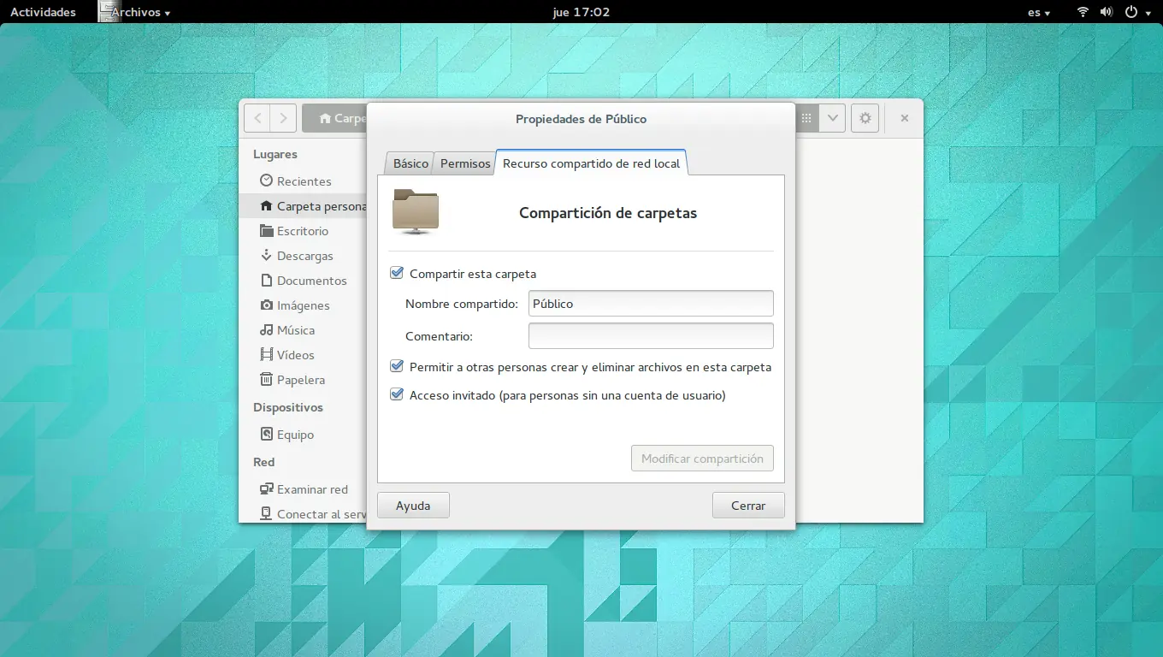
Task: Click the home icon beside Carpeta personal
Action: coord(266,206)
